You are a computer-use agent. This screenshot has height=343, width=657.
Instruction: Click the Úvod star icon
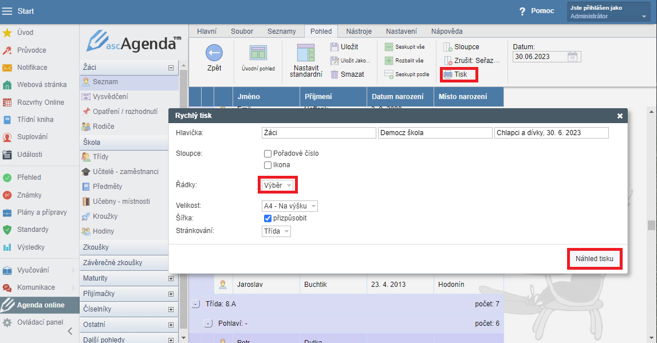tap(7, 32)
